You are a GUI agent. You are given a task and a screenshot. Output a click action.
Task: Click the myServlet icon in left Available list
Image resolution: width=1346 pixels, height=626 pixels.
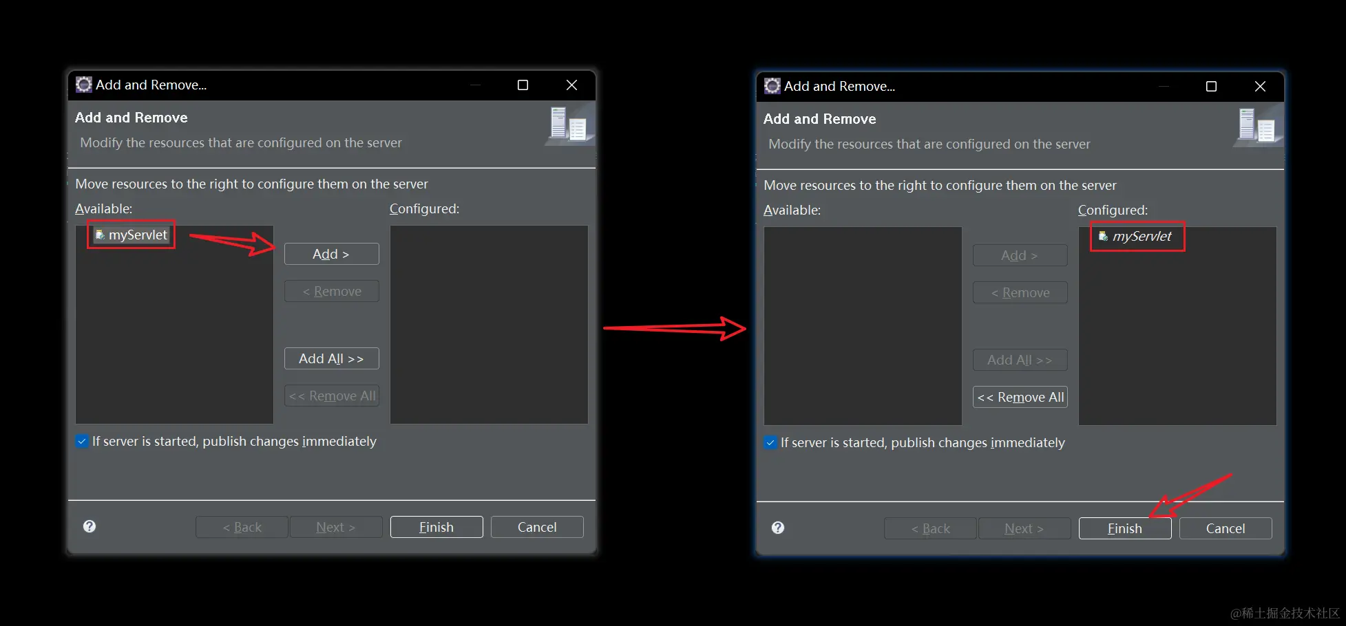[x=100, y=235]
